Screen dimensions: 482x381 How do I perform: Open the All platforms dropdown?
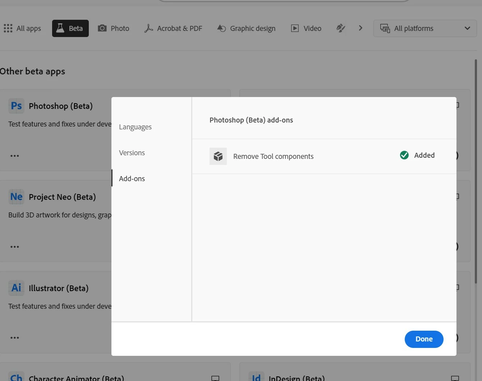point(425,28)
